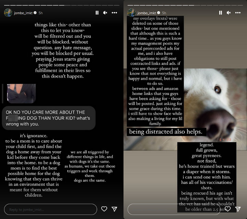Viewport: 247px width, 219px height.
Task: Jump using the right story progress bar
Action: 185,5
